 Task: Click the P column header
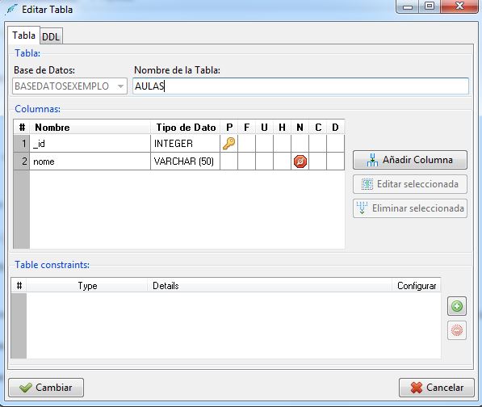pos(229,127)
